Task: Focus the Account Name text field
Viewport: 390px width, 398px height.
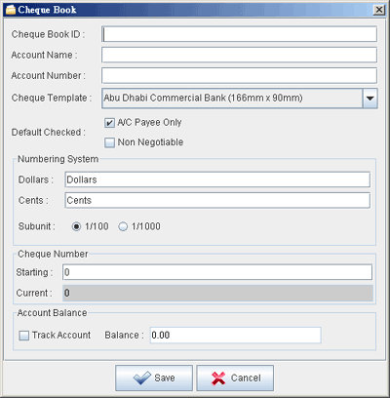Action: pos(239,55)
